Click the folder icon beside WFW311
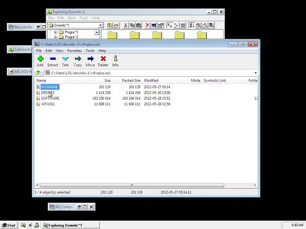306x229 pixels. [38, 104]
